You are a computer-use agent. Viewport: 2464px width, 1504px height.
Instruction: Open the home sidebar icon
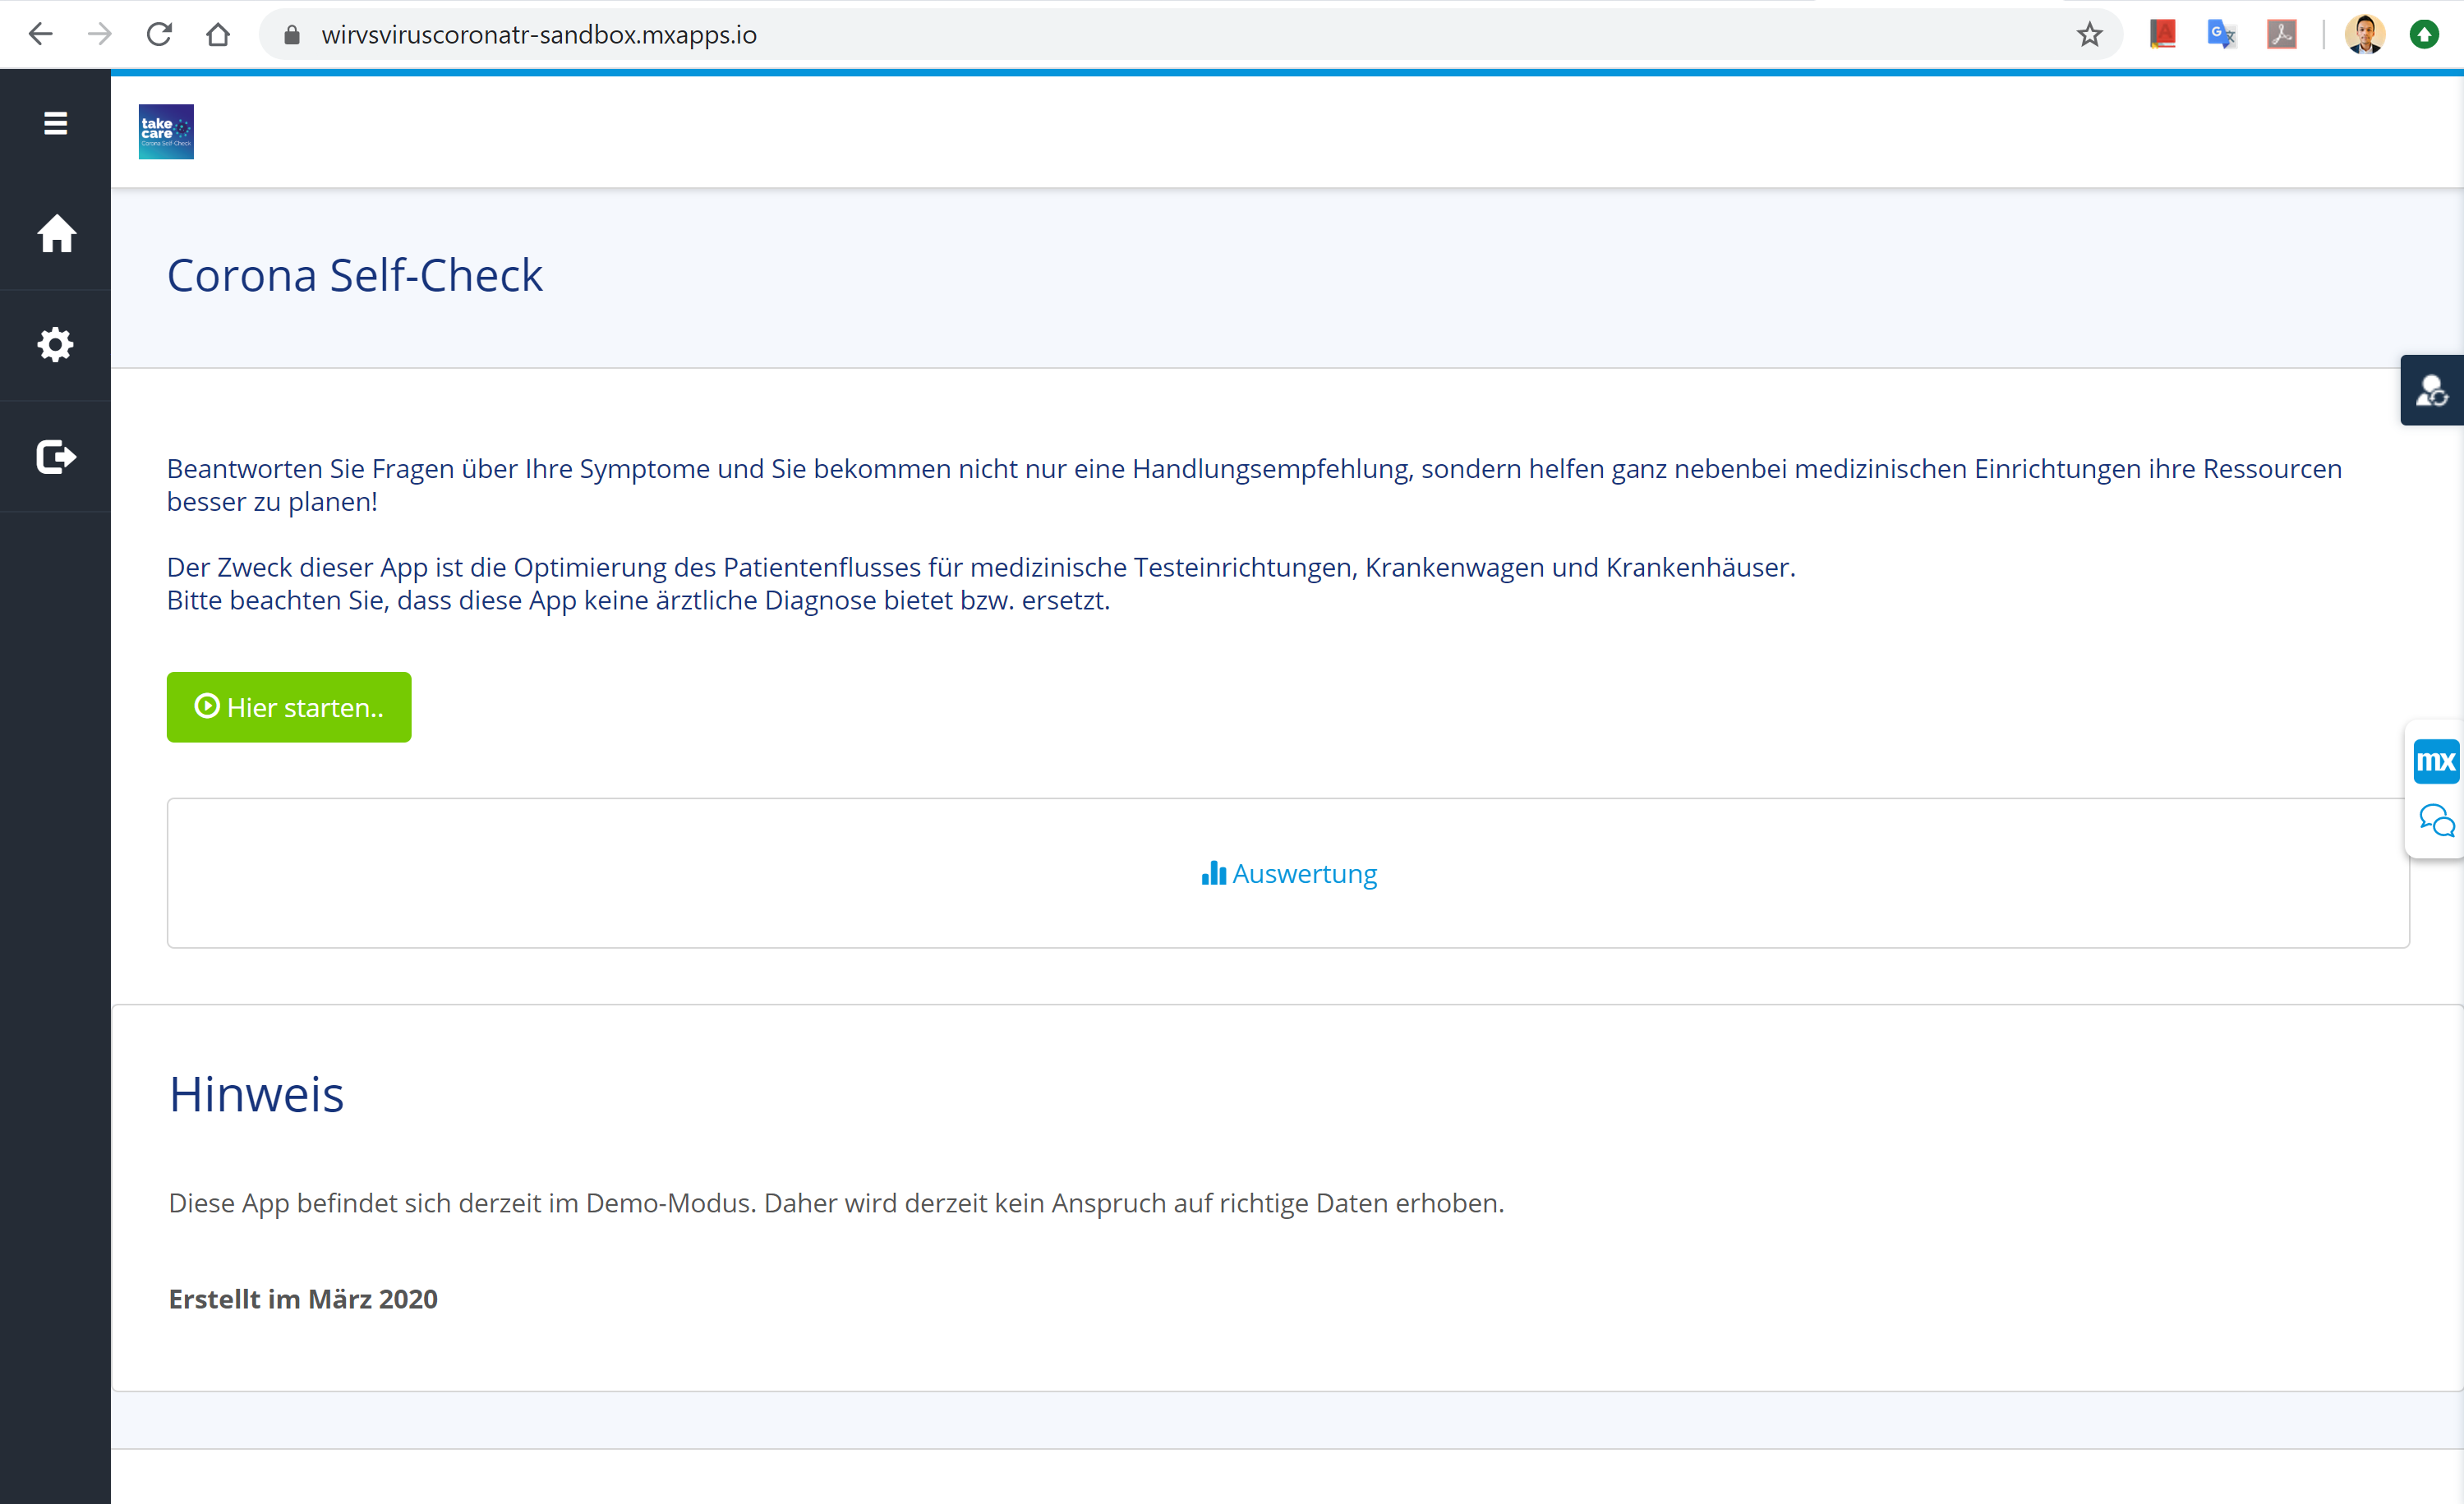[56, 234]
